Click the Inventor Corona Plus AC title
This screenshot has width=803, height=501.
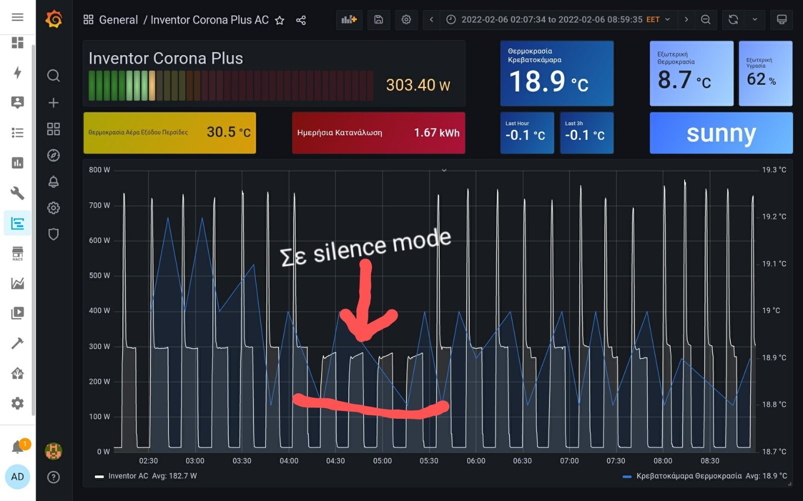(210, 20)
